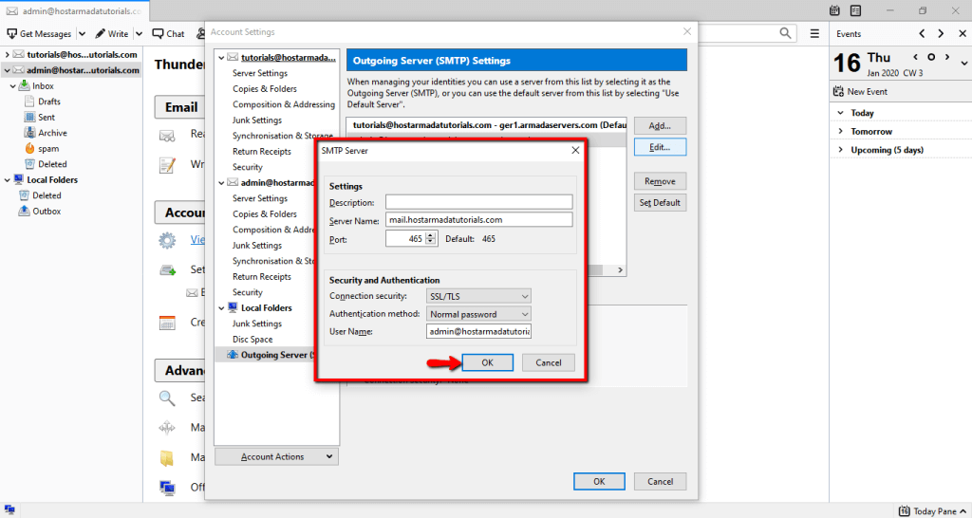Select the ger1.armadaservers.com SMTP server entry

[x=486, y=124]
